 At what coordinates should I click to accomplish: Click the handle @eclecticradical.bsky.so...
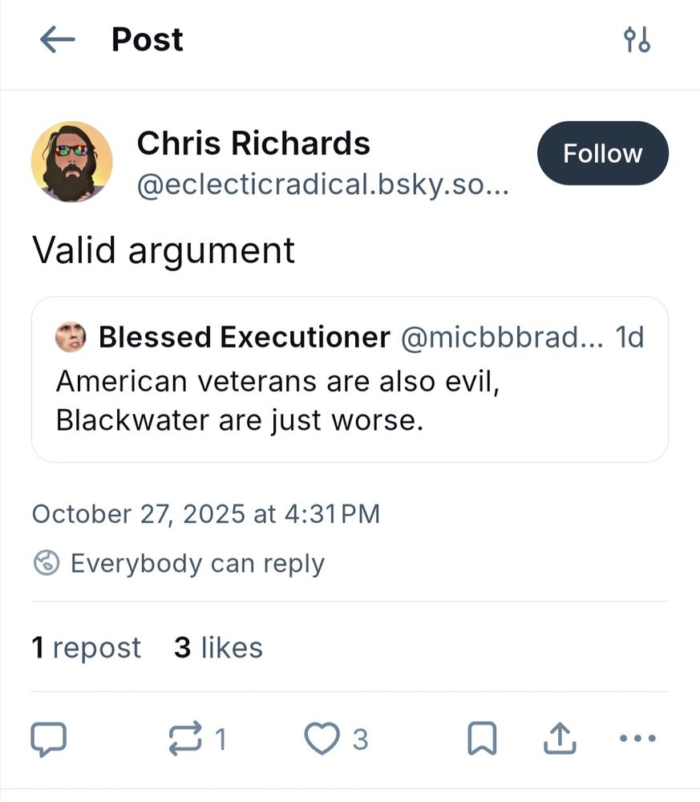click(324, 186)
